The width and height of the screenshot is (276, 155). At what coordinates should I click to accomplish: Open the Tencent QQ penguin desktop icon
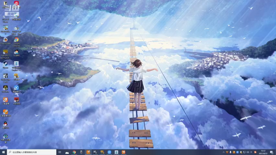(x=5, y=125)
